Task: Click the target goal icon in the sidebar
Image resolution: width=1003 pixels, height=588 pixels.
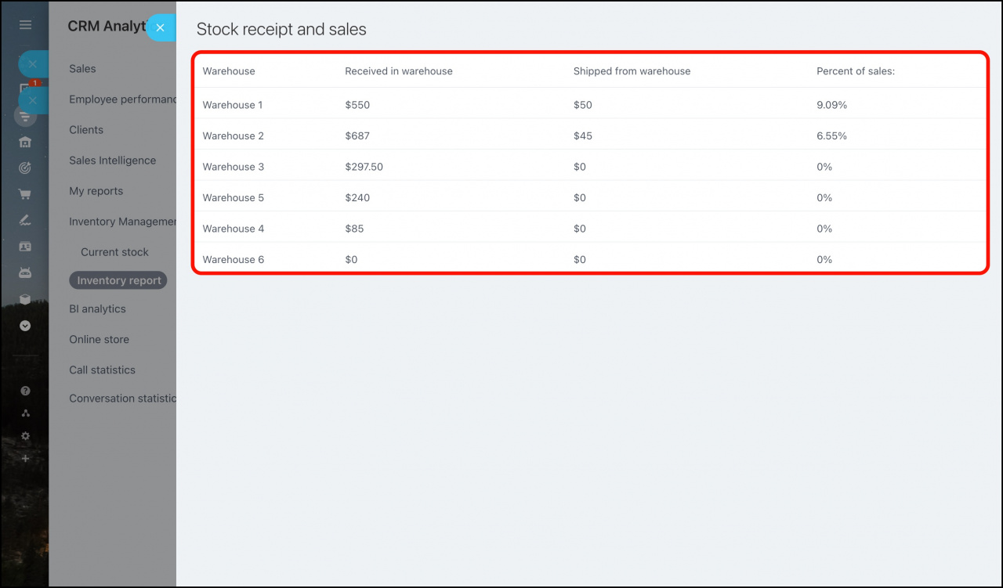Action: coord(25,168)
